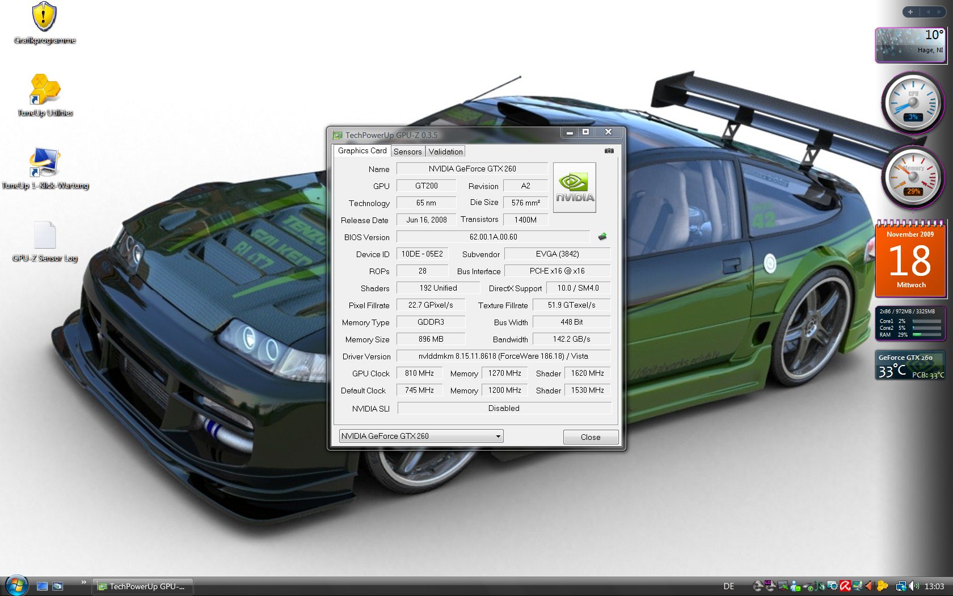Click the Name field showing NVIDIA GeForce GTX 260
The image size is (953, 596).
tap(472, 169)
